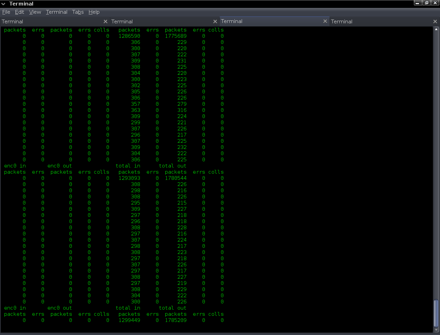Click the outgoing packet count 279

pyautogui.click(x=182, y=104)
